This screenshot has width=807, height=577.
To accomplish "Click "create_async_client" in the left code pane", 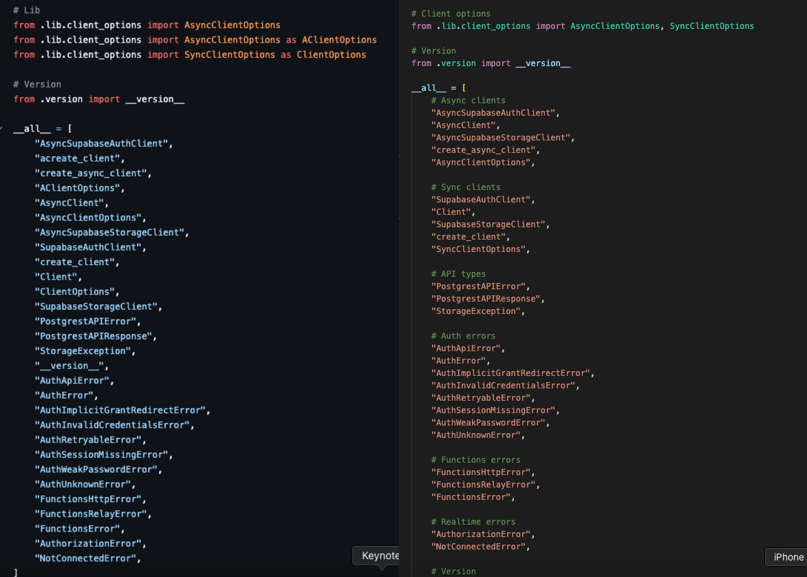I will coord(93,173).
